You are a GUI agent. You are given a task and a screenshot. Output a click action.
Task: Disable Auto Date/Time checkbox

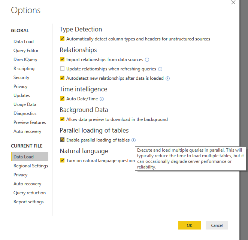(x=62, y=98)
